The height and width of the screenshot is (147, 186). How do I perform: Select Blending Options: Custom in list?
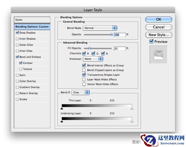32,27
